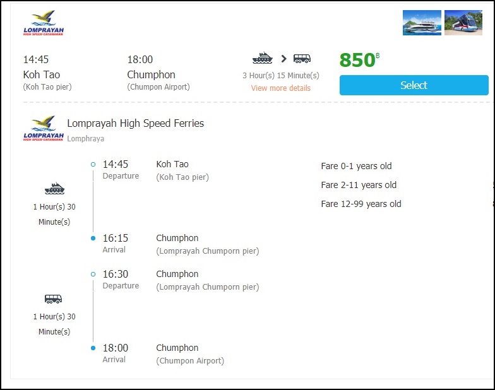This screenshot has width=495, height=390.
Task: Open the double-decker bus thumbnail photo
Action: [x=463, y=23]
